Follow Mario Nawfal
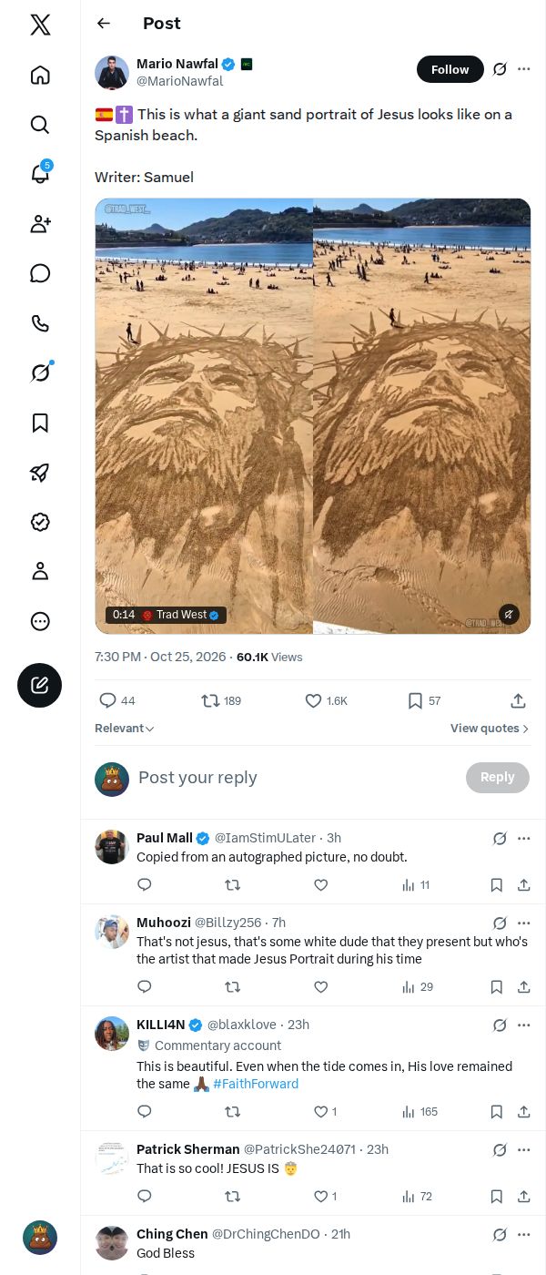The image size is (546, 1275). pyautogui.click(x=450, y=69)
